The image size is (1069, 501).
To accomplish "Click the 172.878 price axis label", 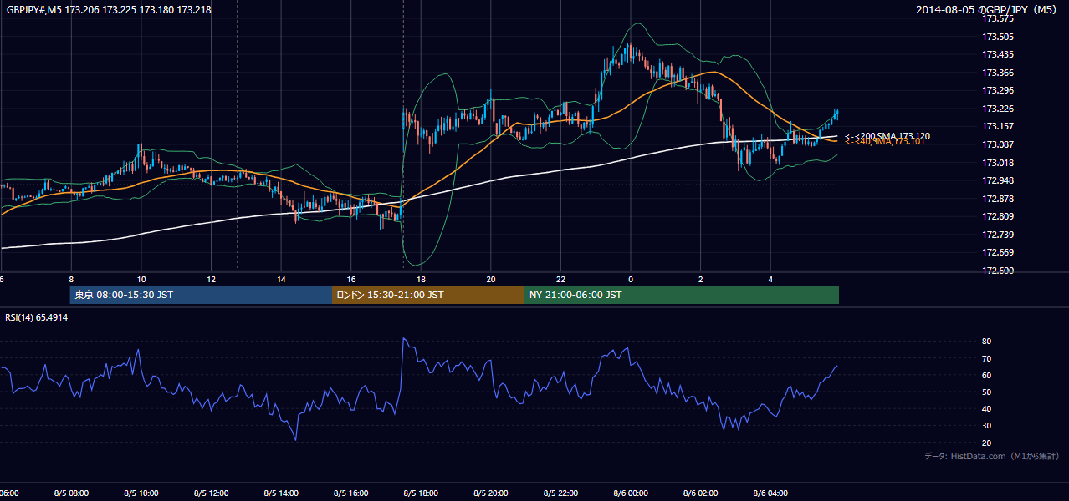I will (x=997, y=199).
